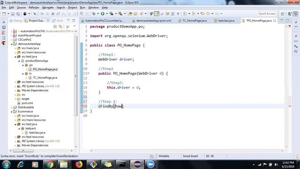Image resolution: width=300 pixels, height=169 pixels.
Task: Click Collapse All in Project Explorer
Action: 55,26
